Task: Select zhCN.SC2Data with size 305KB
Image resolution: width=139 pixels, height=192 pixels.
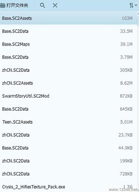Action: [x=68, y=70]
